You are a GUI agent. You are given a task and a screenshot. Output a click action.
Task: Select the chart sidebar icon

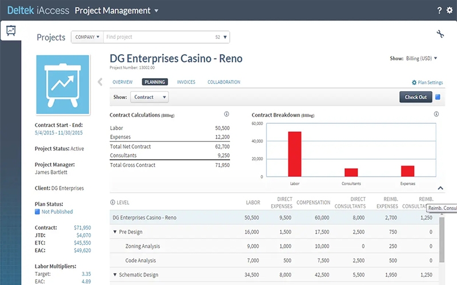(x=11, y=31)
